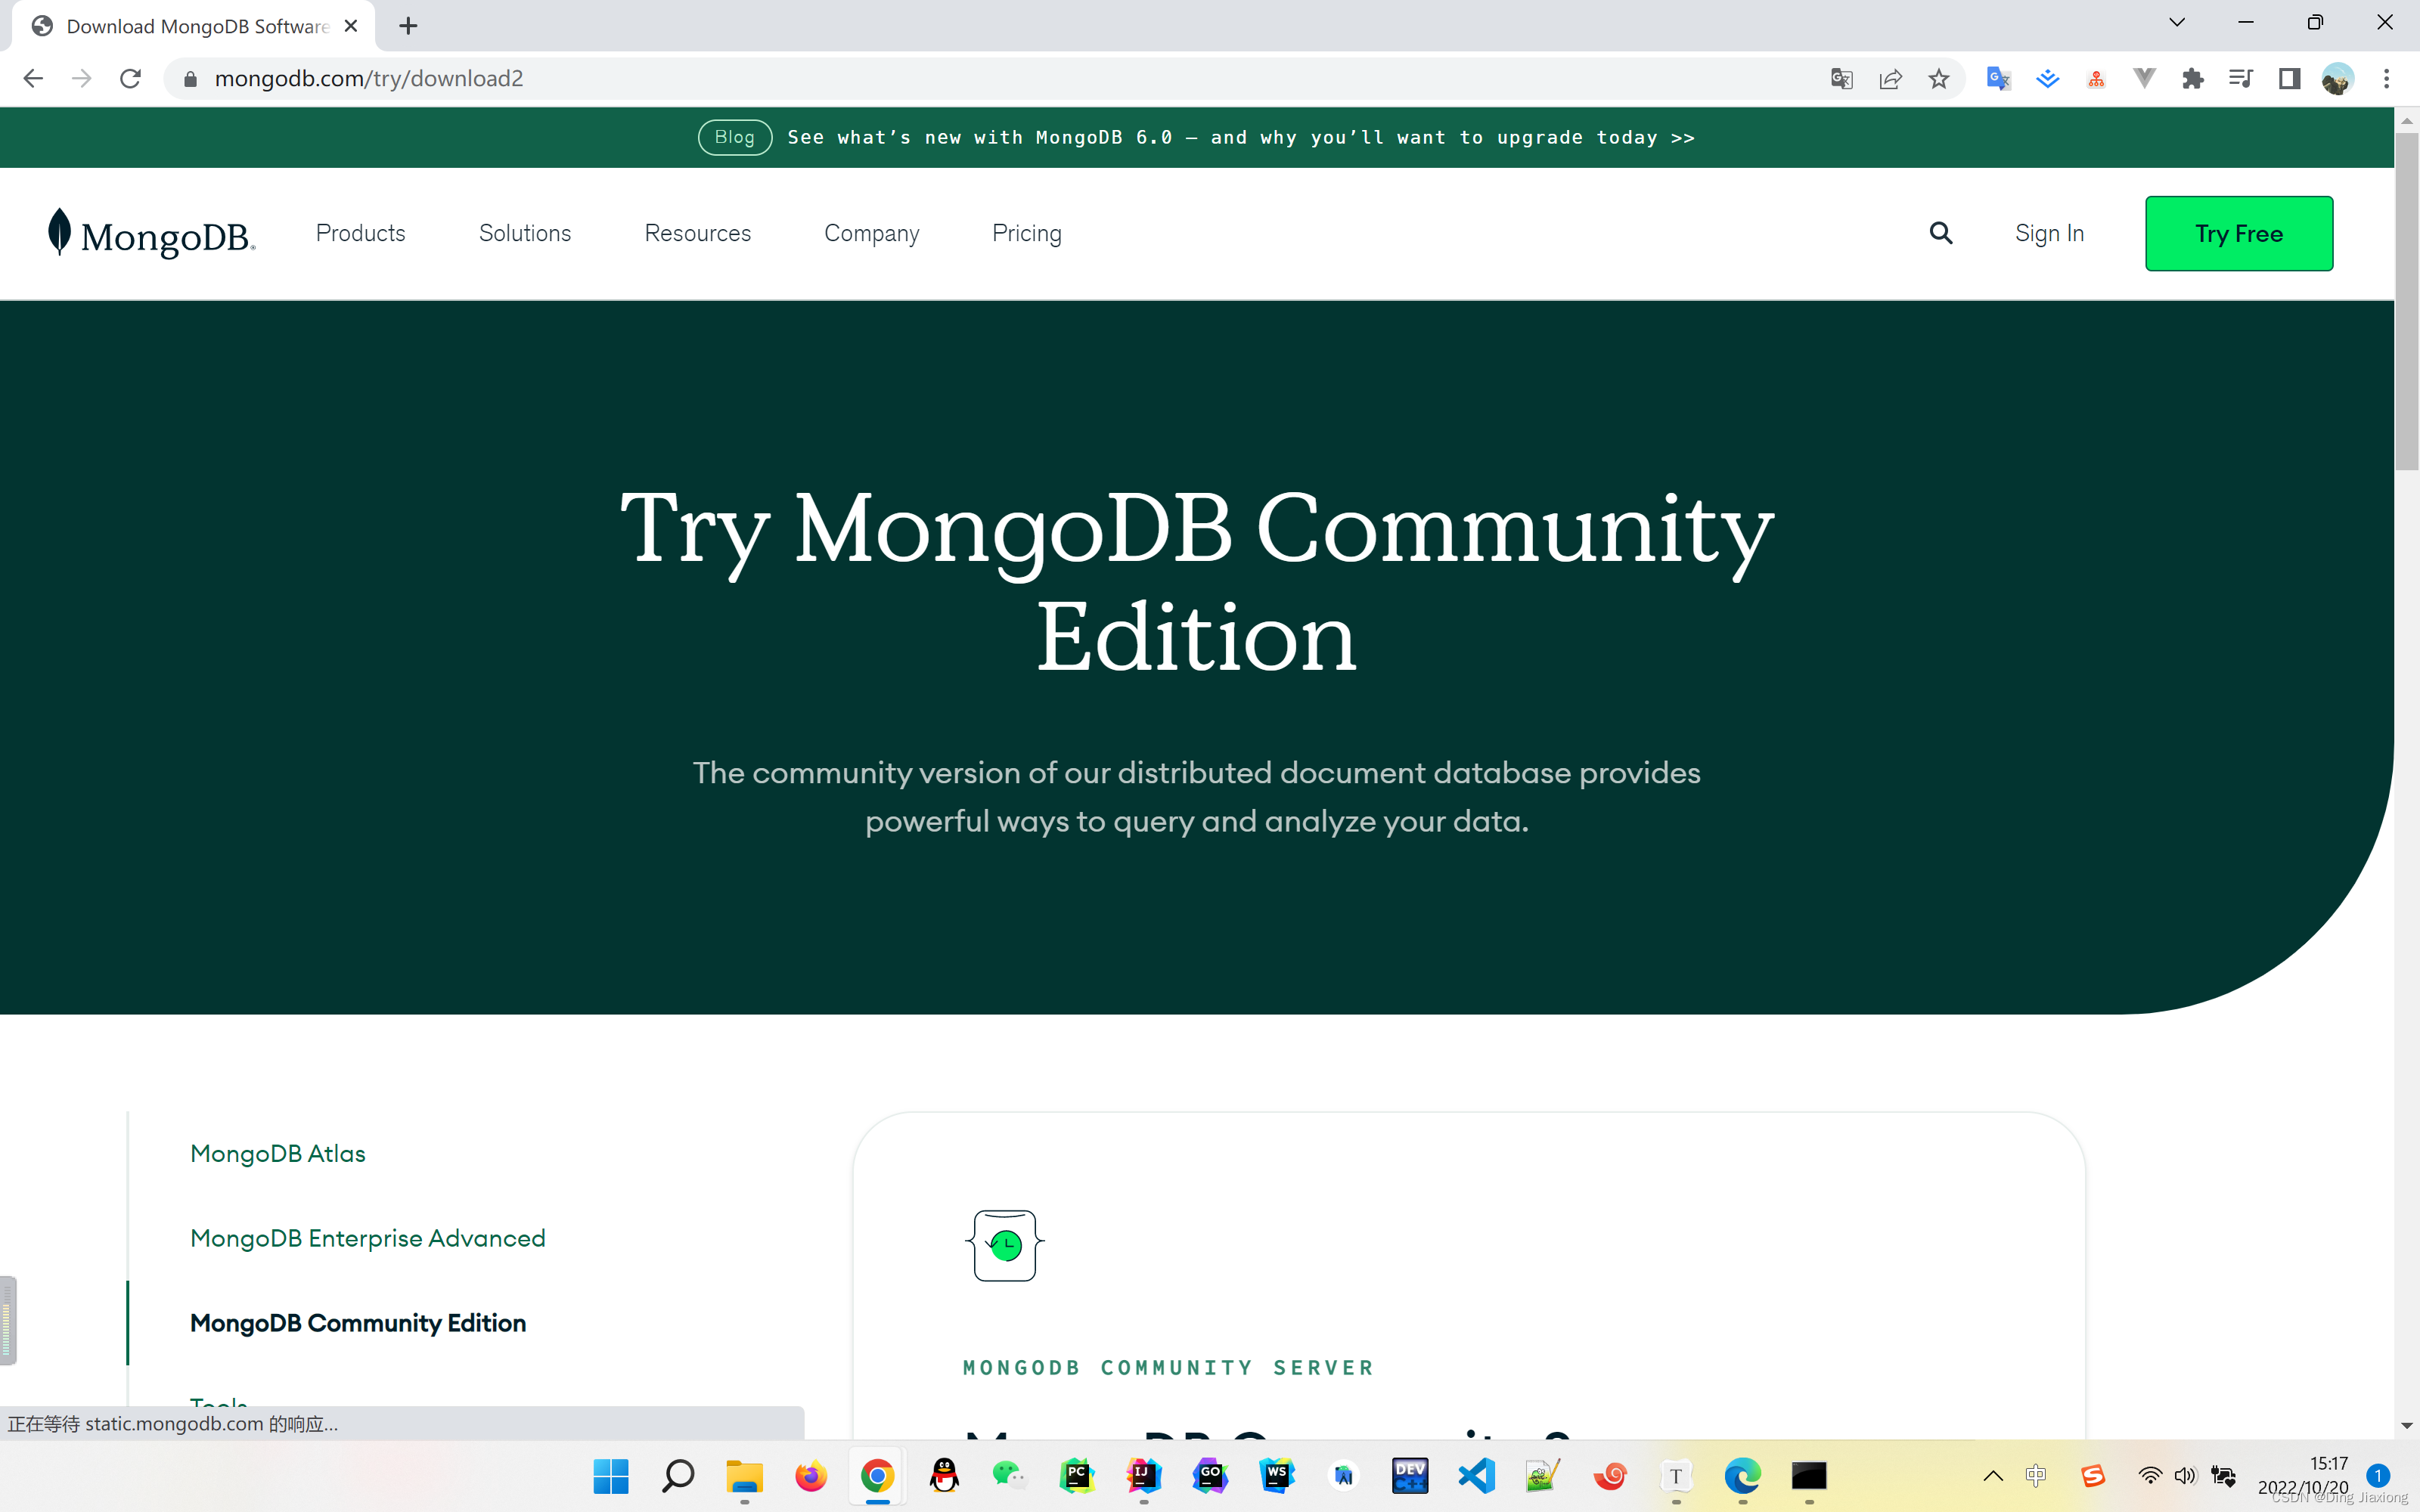The height and width of the screenshot is (1512, 2420).
Task: Open the Products menu
Action: pos(361,233)
